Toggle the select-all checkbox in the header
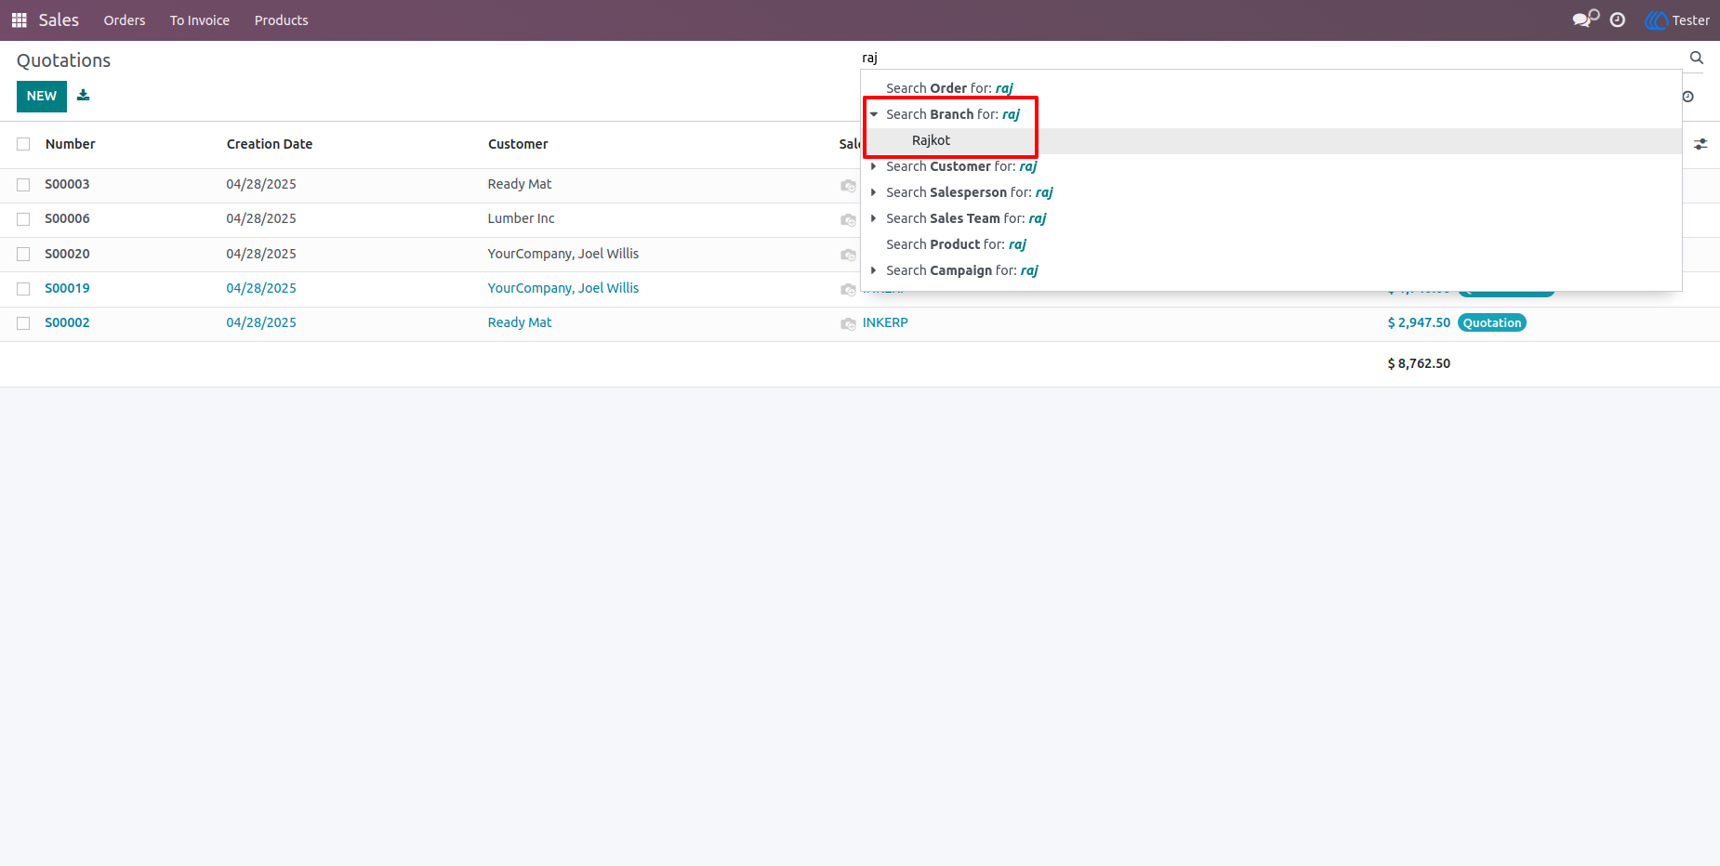This screenshot has height=866, width=1720. [23, 144]
